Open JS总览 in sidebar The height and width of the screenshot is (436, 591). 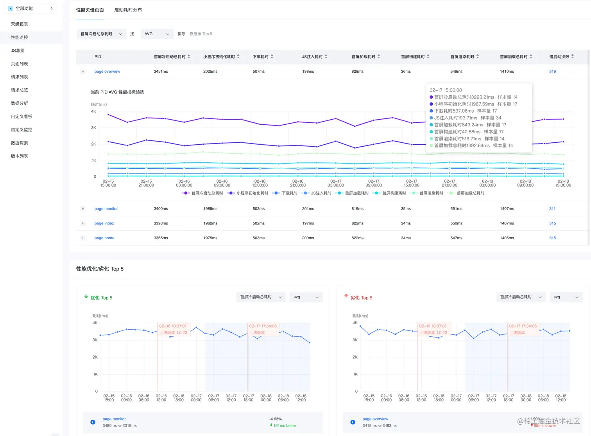pyautogui.click(x=18, y=50)
